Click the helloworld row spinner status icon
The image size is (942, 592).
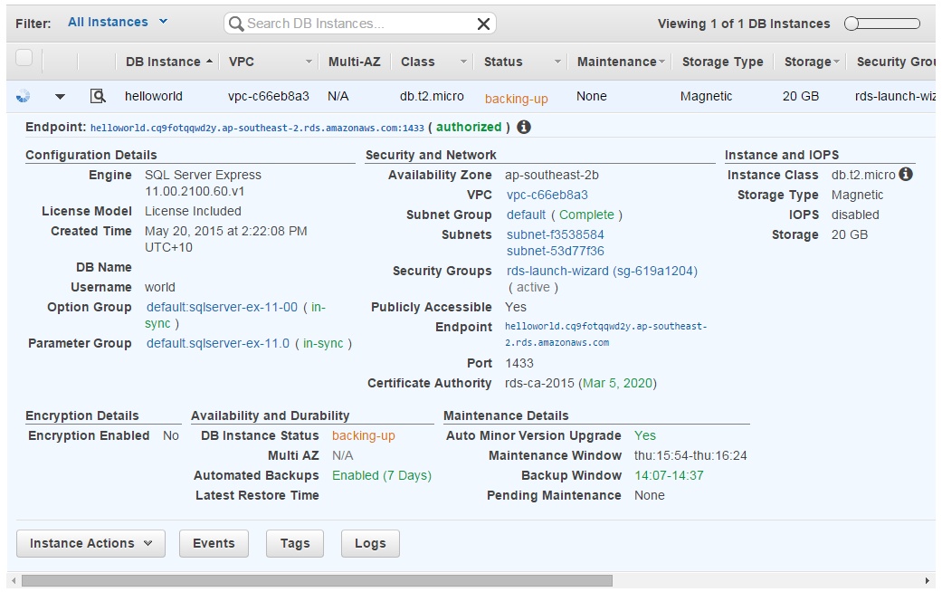coord(23,96)
